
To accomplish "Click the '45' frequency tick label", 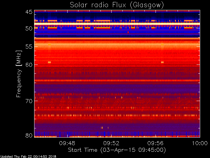I will tap(29, 12).
